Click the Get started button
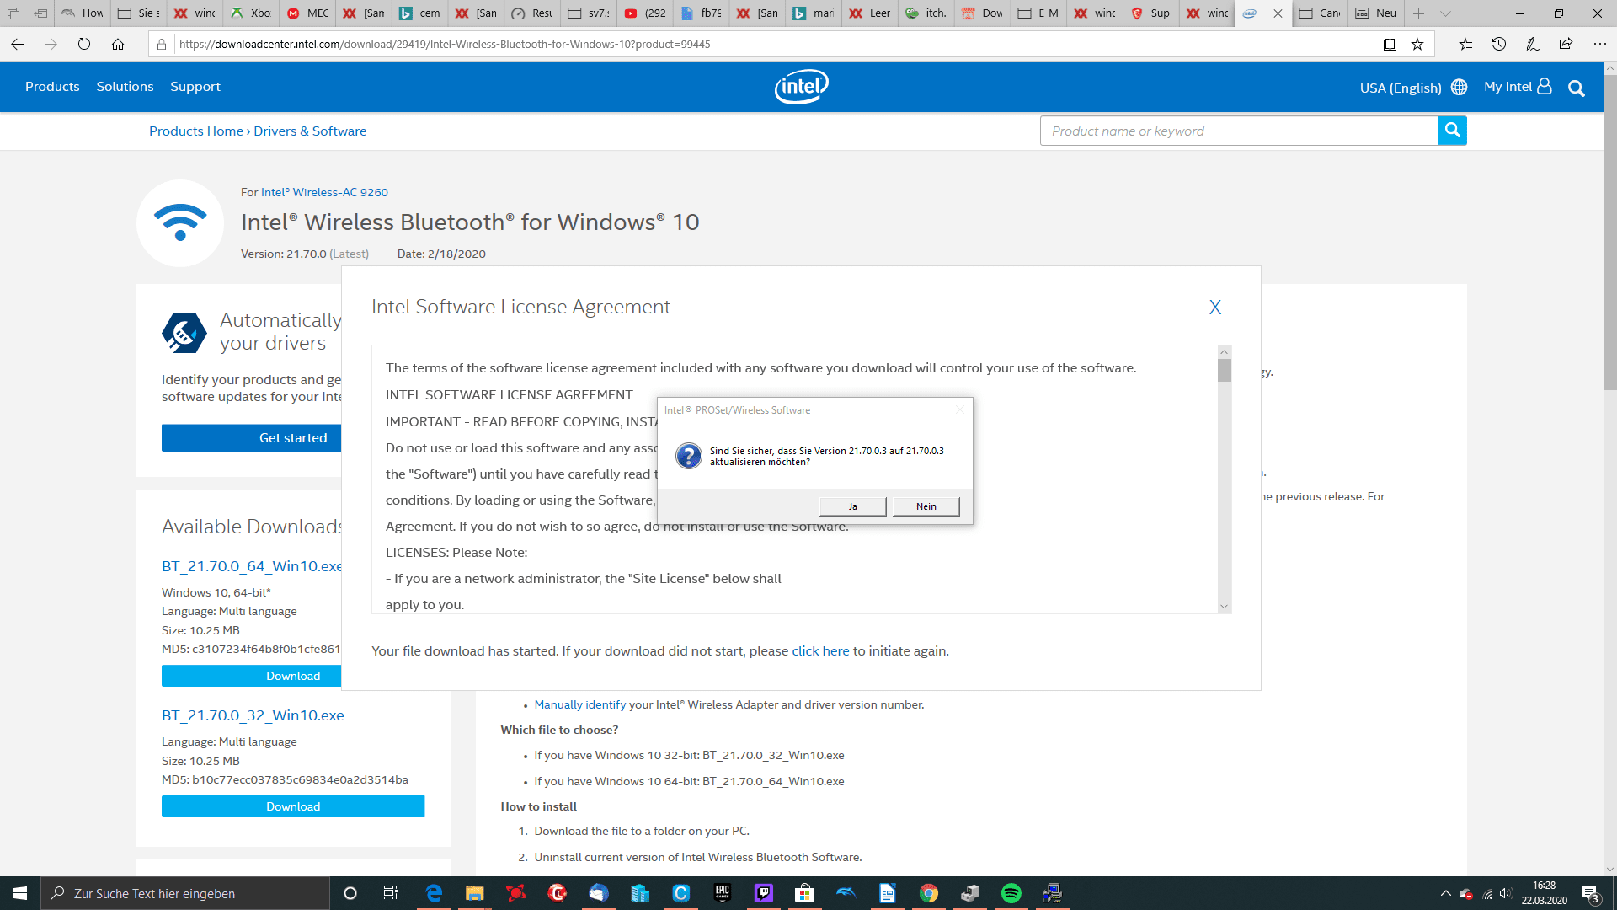This screenshot has width=1617, height=910. click(x=252, y=438)
